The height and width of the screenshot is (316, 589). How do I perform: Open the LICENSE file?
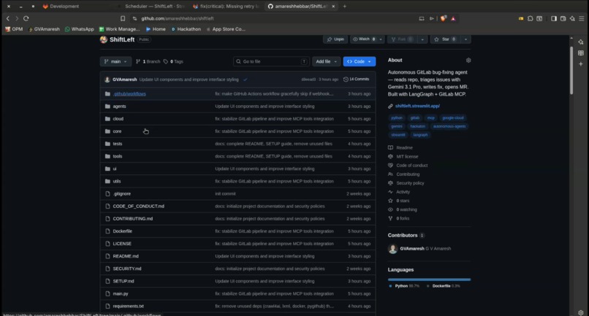coord(122,244)
